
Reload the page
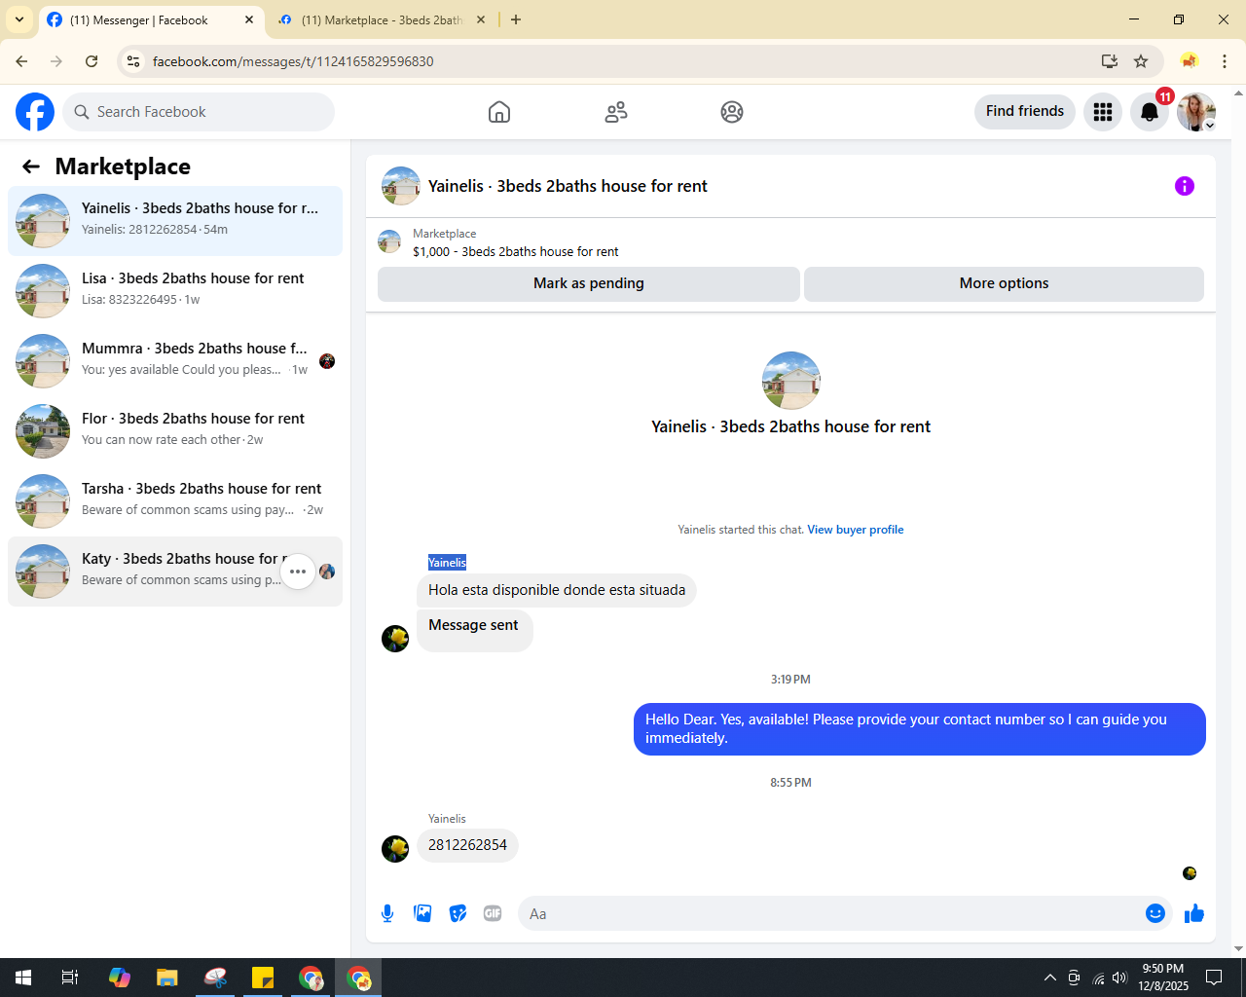pos(92,61)
